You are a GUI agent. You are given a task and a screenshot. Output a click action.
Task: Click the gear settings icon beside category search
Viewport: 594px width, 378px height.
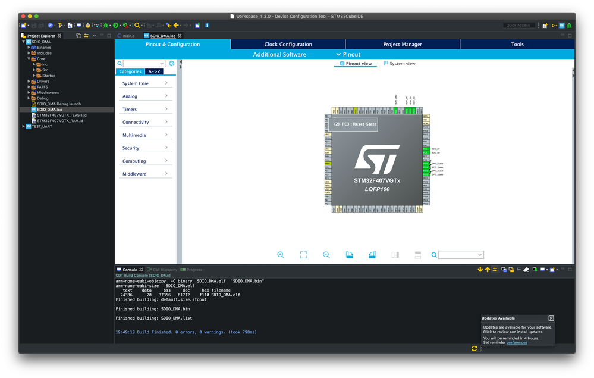pyautogui.click(x=172, y=63)
